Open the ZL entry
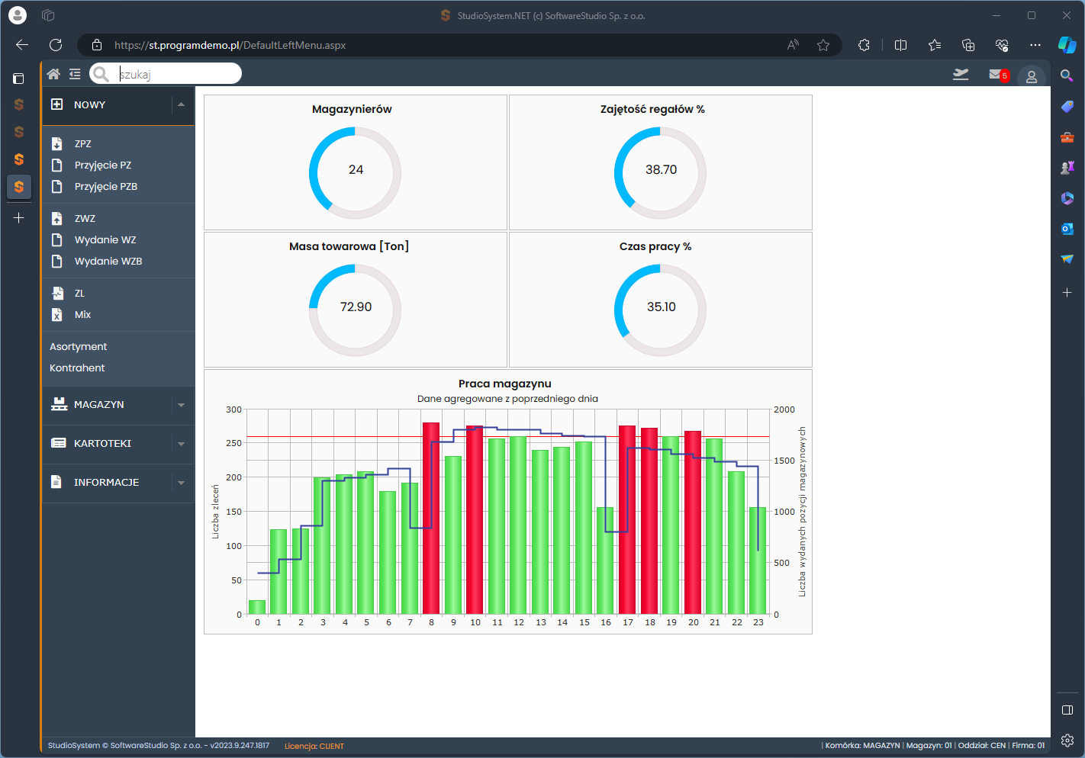 [79, 293]
